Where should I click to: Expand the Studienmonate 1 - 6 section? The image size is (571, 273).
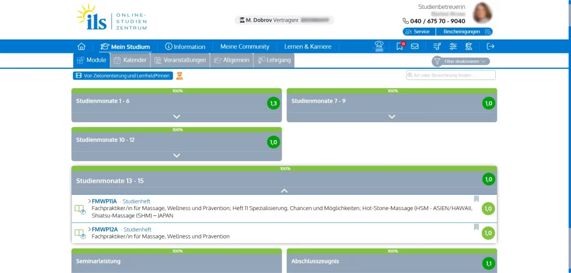tap(177, 116)
